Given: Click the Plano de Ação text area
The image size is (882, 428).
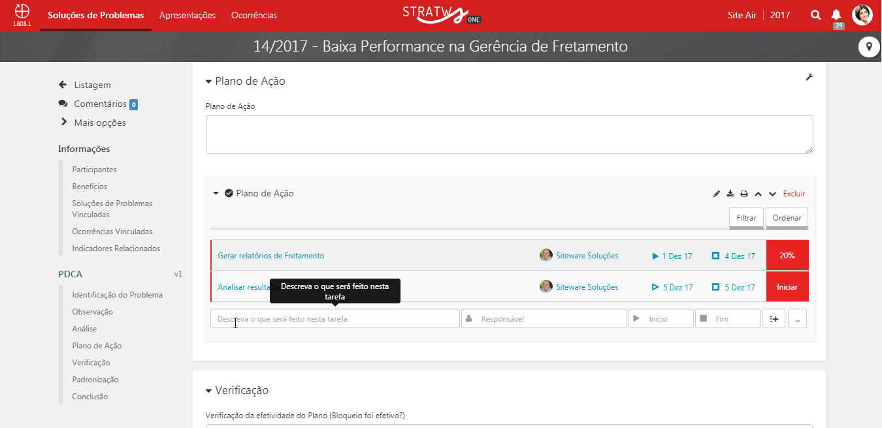Looking at the screenshot, I should pos(510,134).
